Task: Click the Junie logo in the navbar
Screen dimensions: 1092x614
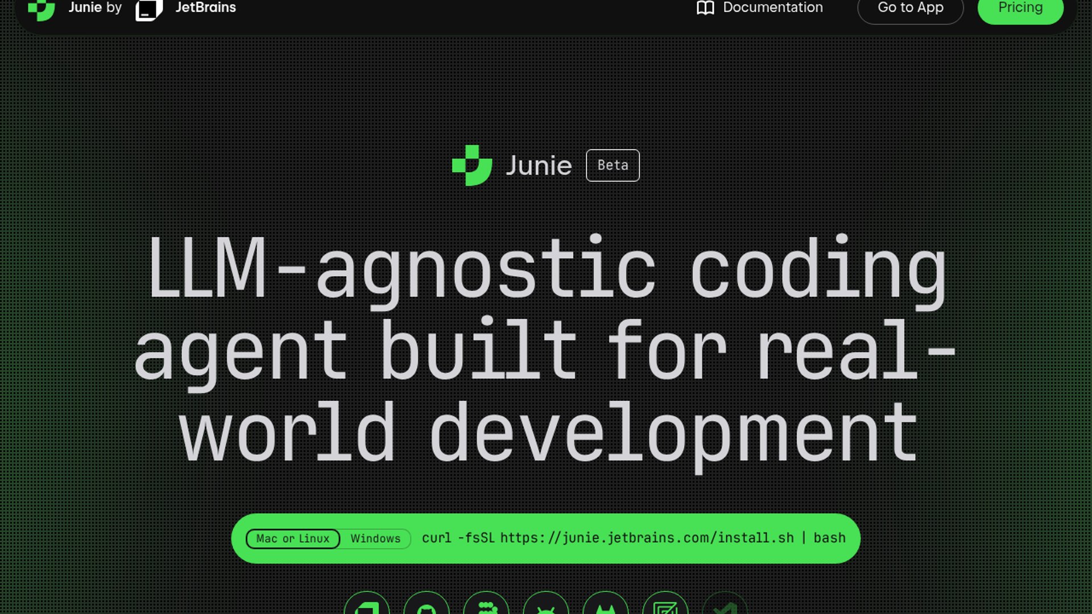Action: click(42, 9)
